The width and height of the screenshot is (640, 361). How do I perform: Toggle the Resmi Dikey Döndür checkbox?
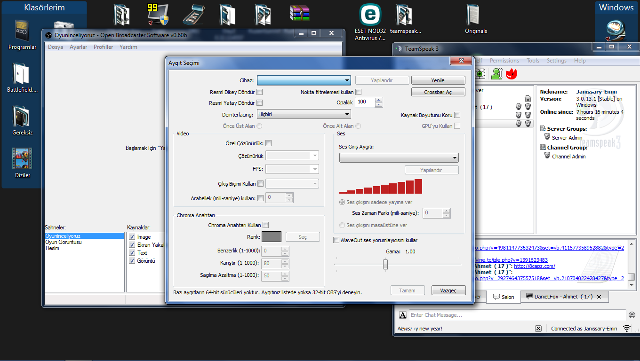(260, 92)
